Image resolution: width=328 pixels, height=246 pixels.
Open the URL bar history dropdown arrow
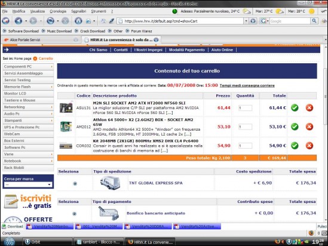[246, 21]
